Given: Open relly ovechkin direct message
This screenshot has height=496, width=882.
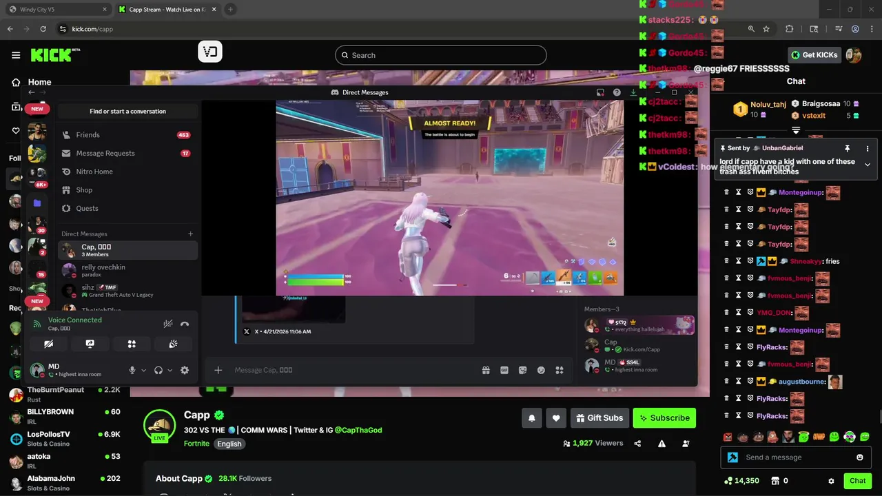Looking at the screenshot, I should 127,270.
